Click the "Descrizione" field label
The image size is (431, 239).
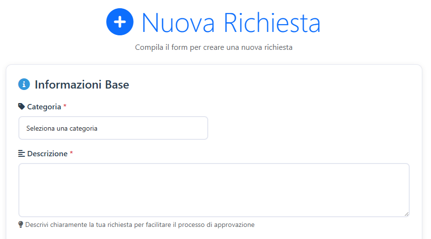(47, 154)
